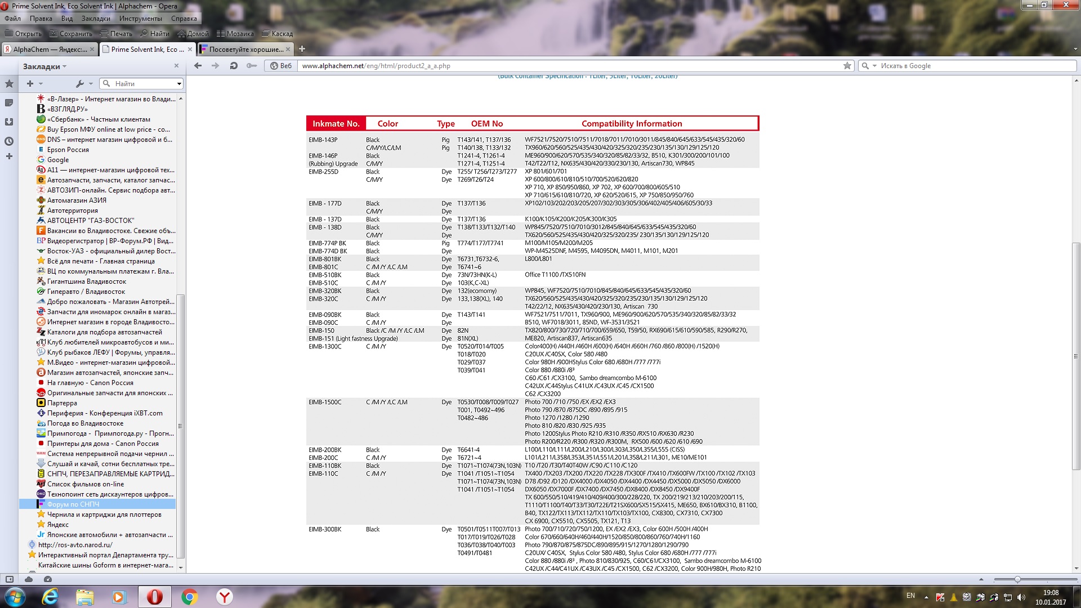
Task: Open the Справка menu
Action: click(x=184, y=19)
